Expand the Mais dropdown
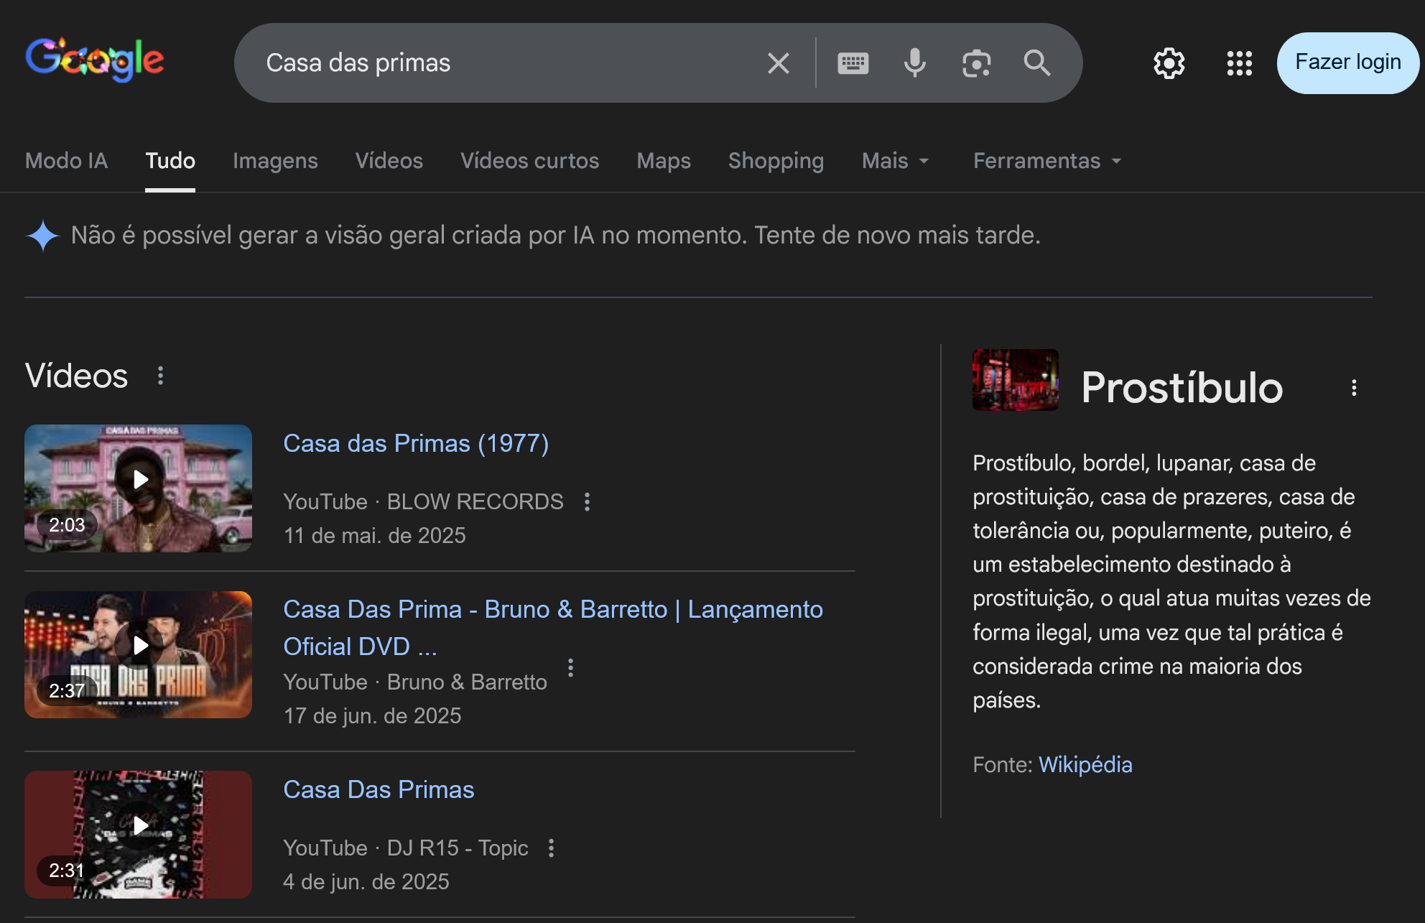 click(x=895, y=161)
